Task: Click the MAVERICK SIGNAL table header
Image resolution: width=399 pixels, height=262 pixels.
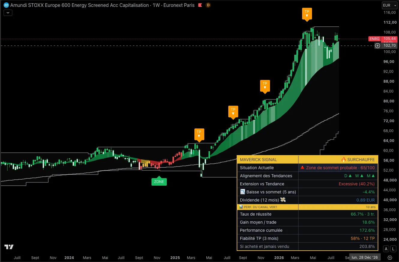Action: pyautogui.click(x=258, y=160)
